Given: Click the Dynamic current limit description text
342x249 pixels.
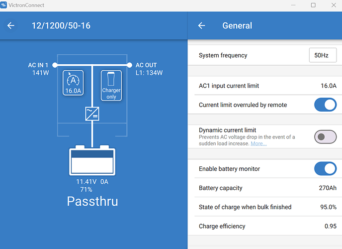Looking at the screenshot, I should pyautogui.click(x=247, y=140).
